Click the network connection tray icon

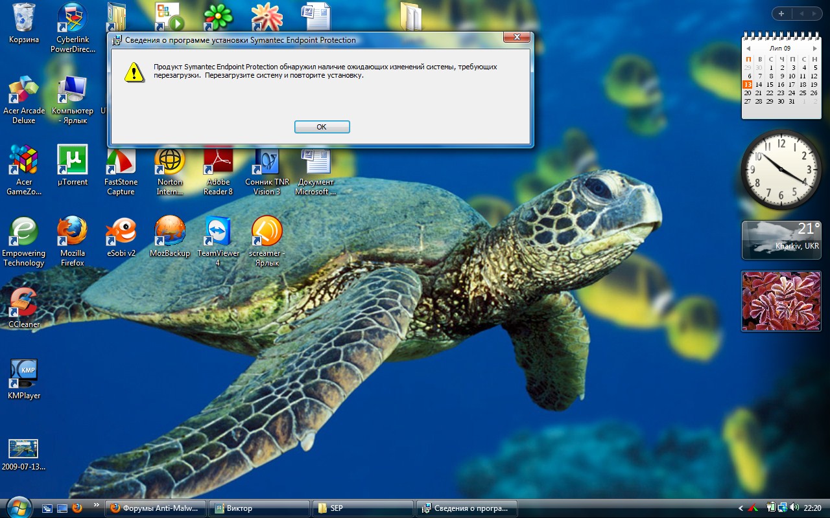[x=783, y=508]
